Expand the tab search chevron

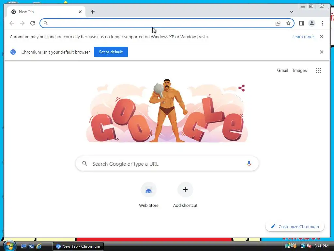tap(292, 12)
